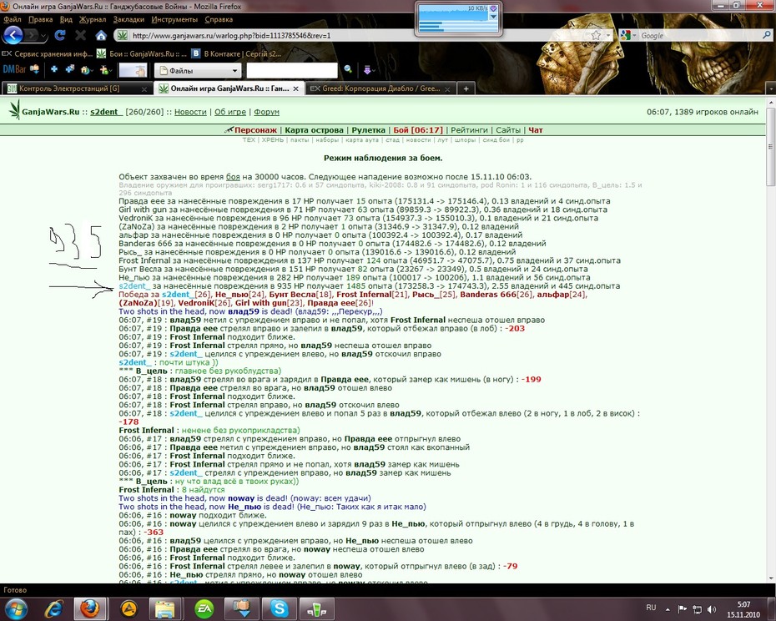Image resolution: width=776 pixels, height=621 pixels.
Task: Open the Greed: Корпорация Диабло tab
Action: point(379,88)
